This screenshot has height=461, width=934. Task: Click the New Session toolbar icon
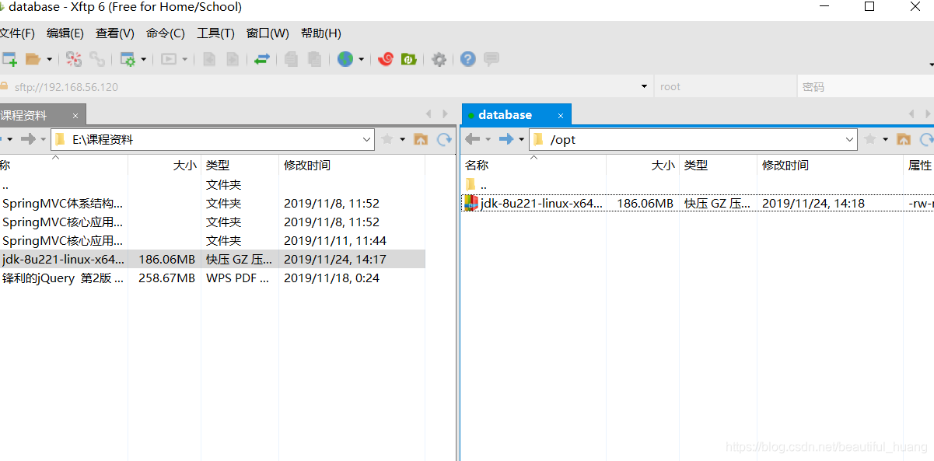point(9,59)
